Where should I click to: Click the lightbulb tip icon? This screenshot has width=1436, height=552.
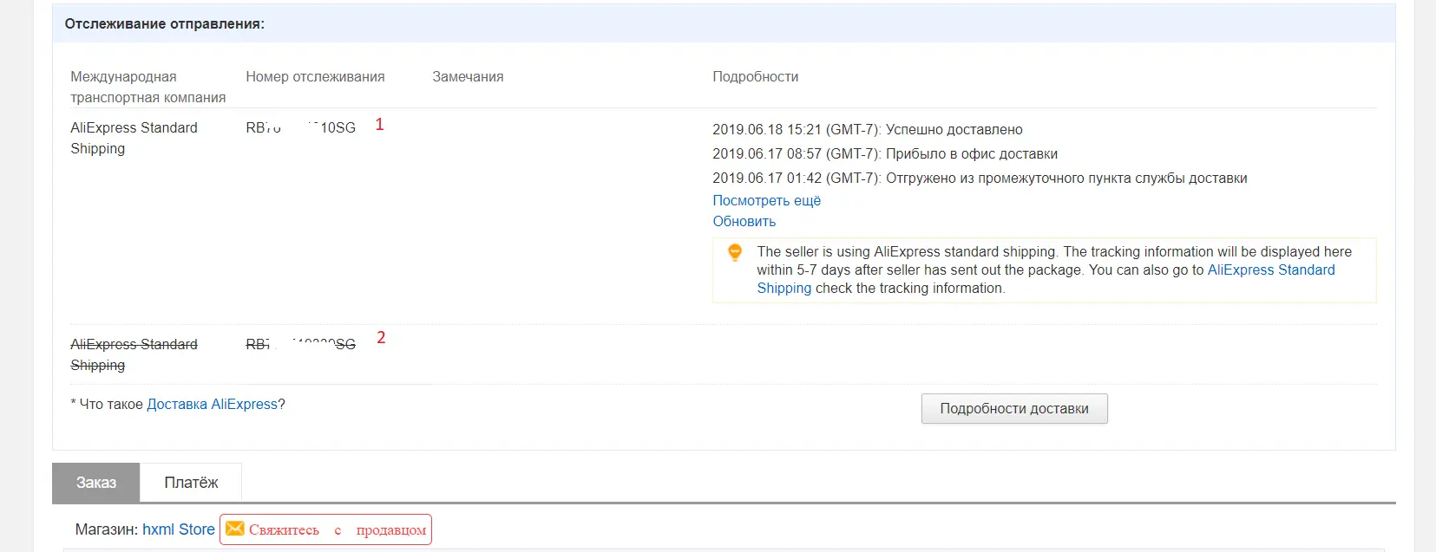735,252
